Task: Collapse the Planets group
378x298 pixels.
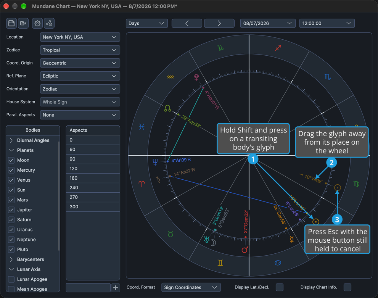Action: 11,150
